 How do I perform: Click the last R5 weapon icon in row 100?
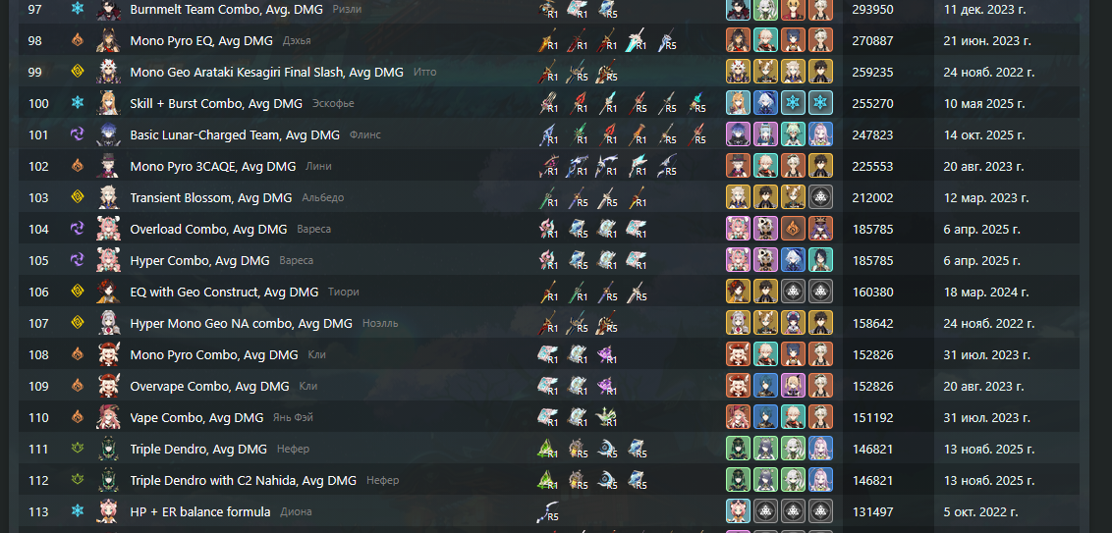click(695, 104)
